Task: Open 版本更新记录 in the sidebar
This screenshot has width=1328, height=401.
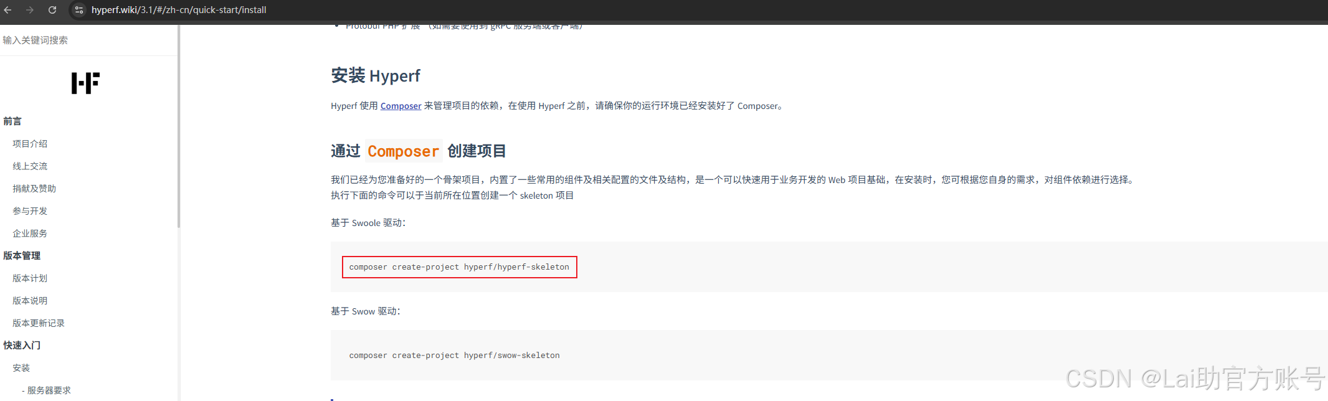Action: coord(39,323)
